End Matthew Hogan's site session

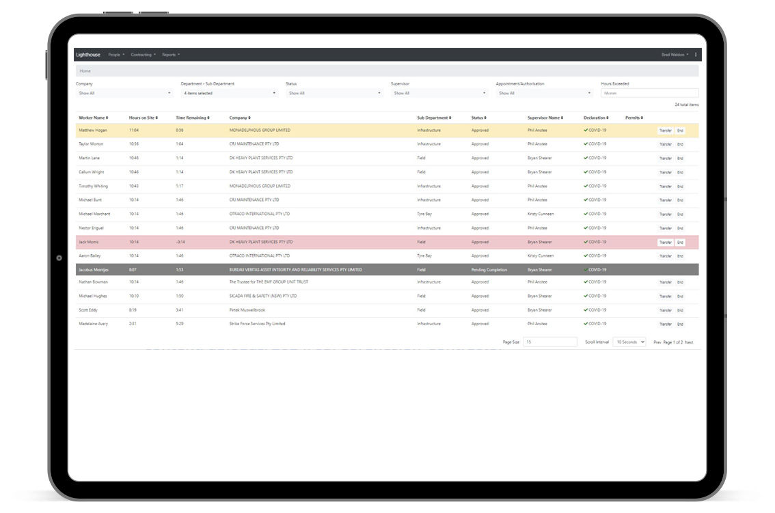coord(680,130)
